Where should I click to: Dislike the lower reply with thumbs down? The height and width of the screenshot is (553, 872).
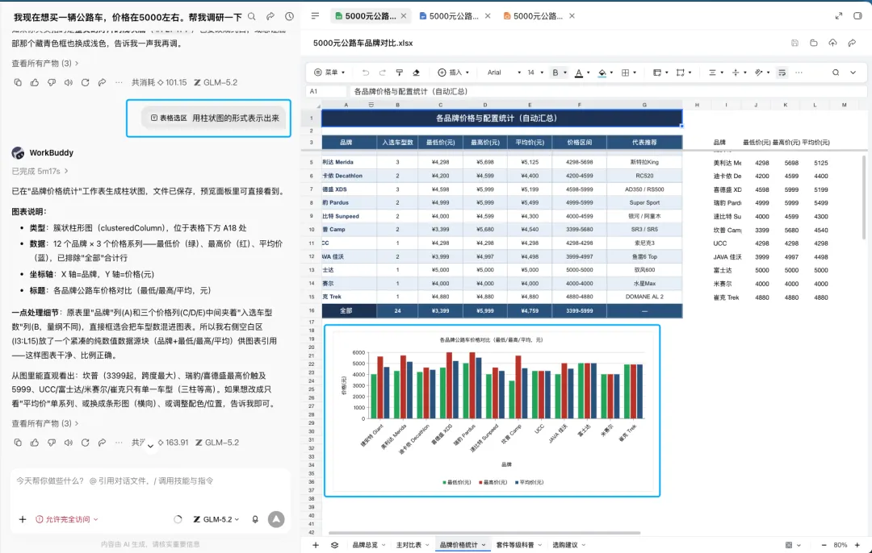point(51,443)
